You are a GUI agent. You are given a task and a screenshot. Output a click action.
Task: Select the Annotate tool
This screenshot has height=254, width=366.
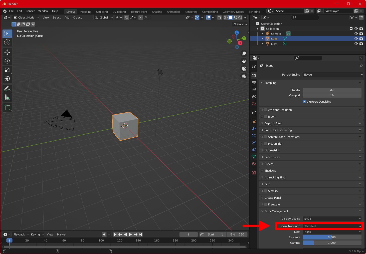7,89
